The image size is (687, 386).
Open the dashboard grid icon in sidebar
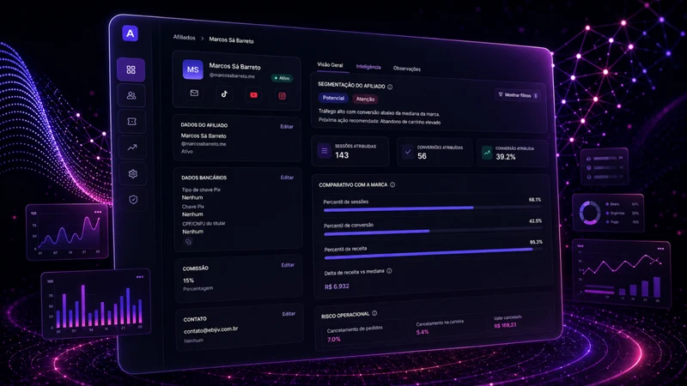pos(131,69)
